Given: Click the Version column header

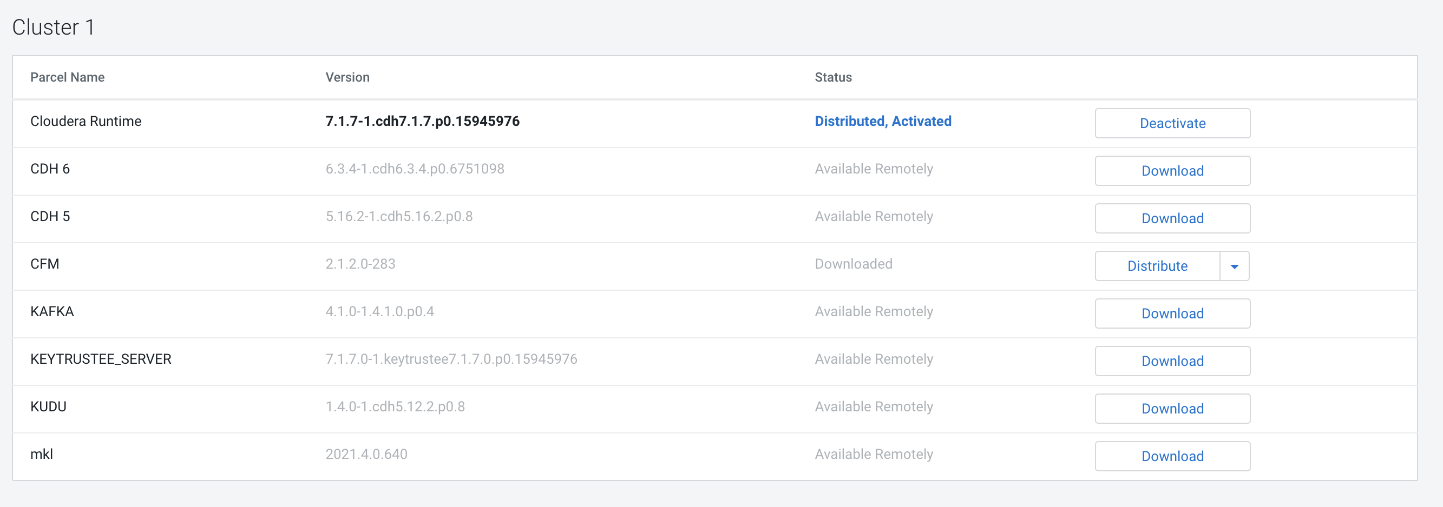Looking at the screenshot, I should [x=347, y=77].
